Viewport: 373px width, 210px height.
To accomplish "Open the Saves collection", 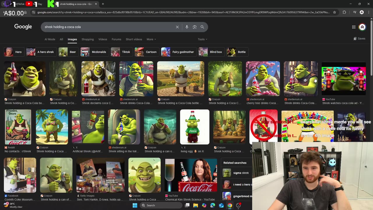I will tap(359, 38).
